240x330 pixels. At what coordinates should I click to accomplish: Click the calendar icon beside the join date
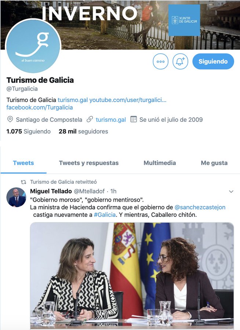(133, 119)
